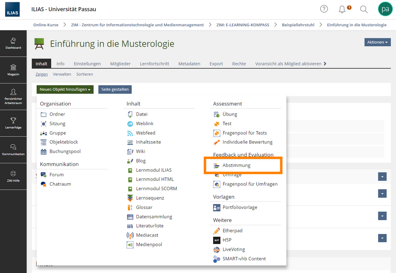Open Beispiellehrstuhl breadcrumb link
The height and width of the screenshot is (273, 396).
coord(298,25)
